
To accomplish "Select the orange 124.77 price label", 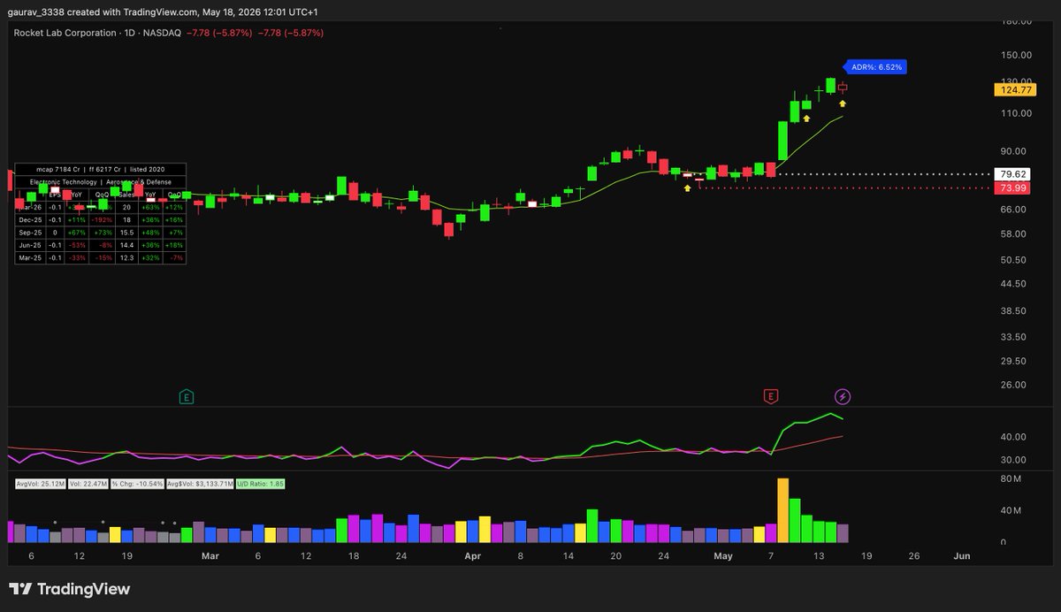I will coord(1015,89).
